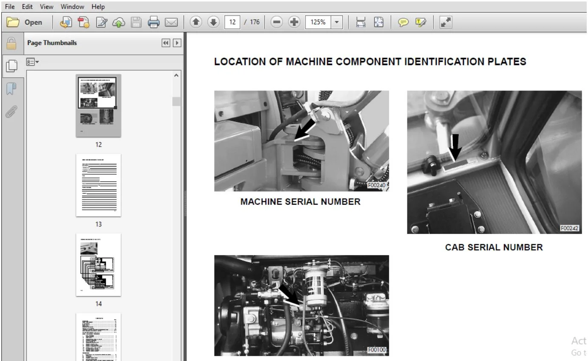The image size is (588, 361).
Task: Collapse the thumbnails panel double-arrow
Action: (166, 43)
